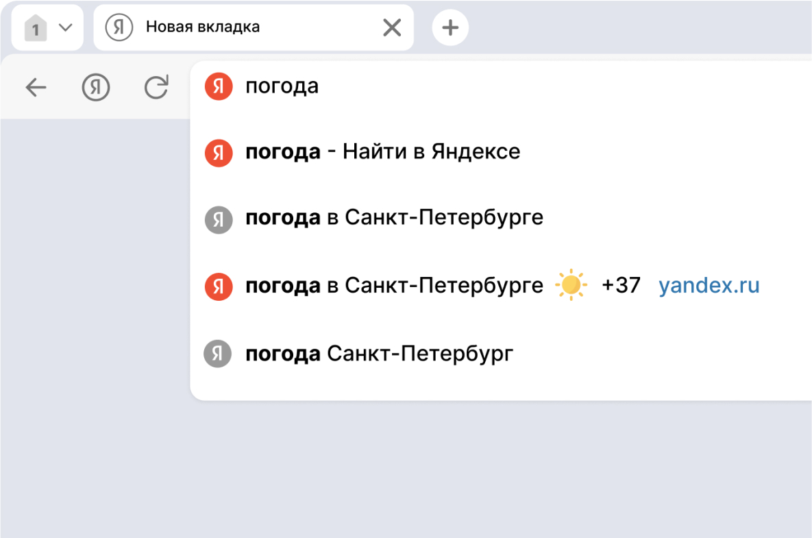This screenshot has height=538, width=812.
Task: Click the back navigation arrow
Action: (36, 87)
